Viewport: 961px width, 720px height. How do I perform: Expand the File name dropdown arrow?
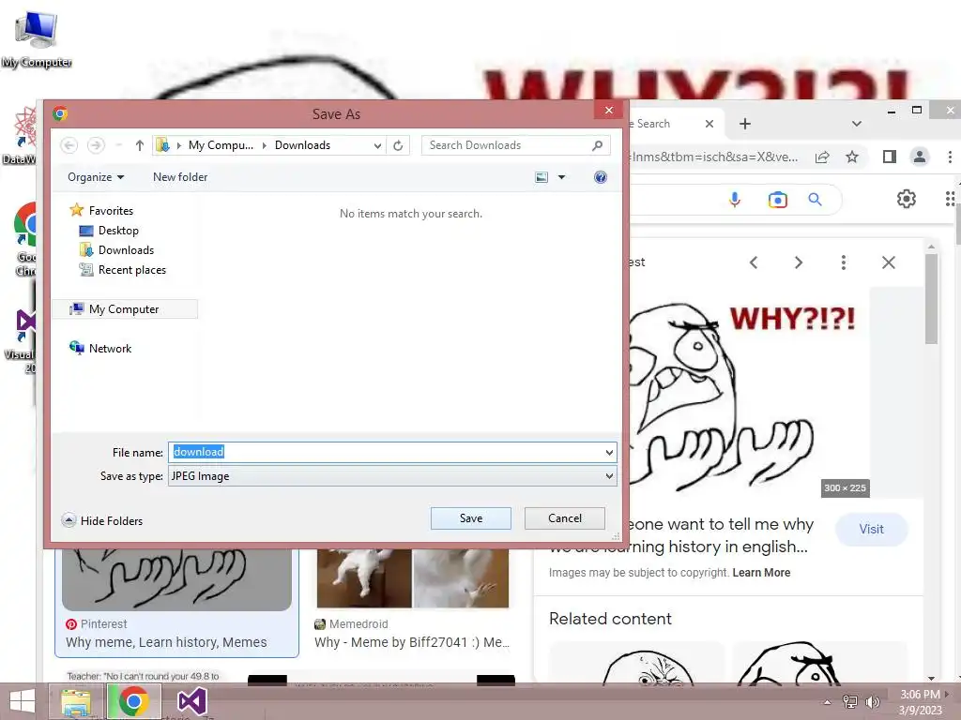tap(609, 453)
